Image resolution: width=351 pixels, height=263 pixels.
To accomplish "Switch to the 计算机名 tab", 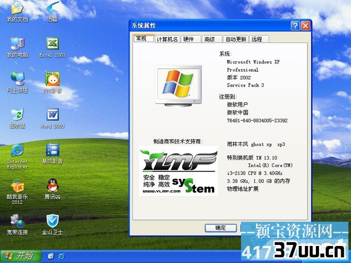I will (167, 39).
